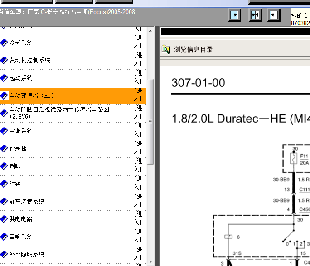The height and width of the screenshot is (266, 310).
Task: Select 起动系统 list entry
Action: tap(21, 78)
